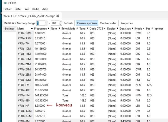Open the Aide menu
Image resolution: width=168 pixels, height=122 pixels.
[x=45, y=9]
